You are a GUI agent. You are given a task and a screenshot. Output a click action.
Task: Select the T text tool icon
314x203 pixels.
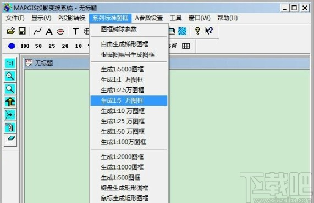(x=75, y=31)
